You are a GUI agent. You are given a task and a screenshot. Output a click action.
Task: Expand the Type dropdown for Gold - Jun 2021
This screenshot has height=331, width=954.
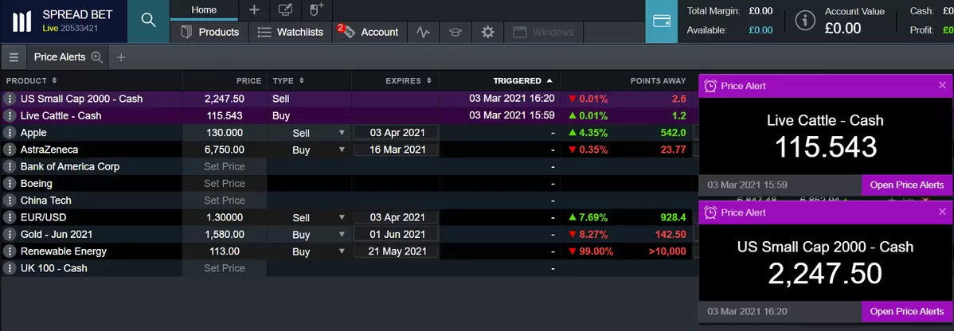coord(342,235)
